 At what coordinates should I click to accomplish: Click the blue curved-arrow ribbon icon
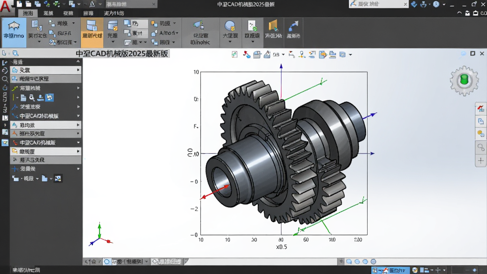293,26
